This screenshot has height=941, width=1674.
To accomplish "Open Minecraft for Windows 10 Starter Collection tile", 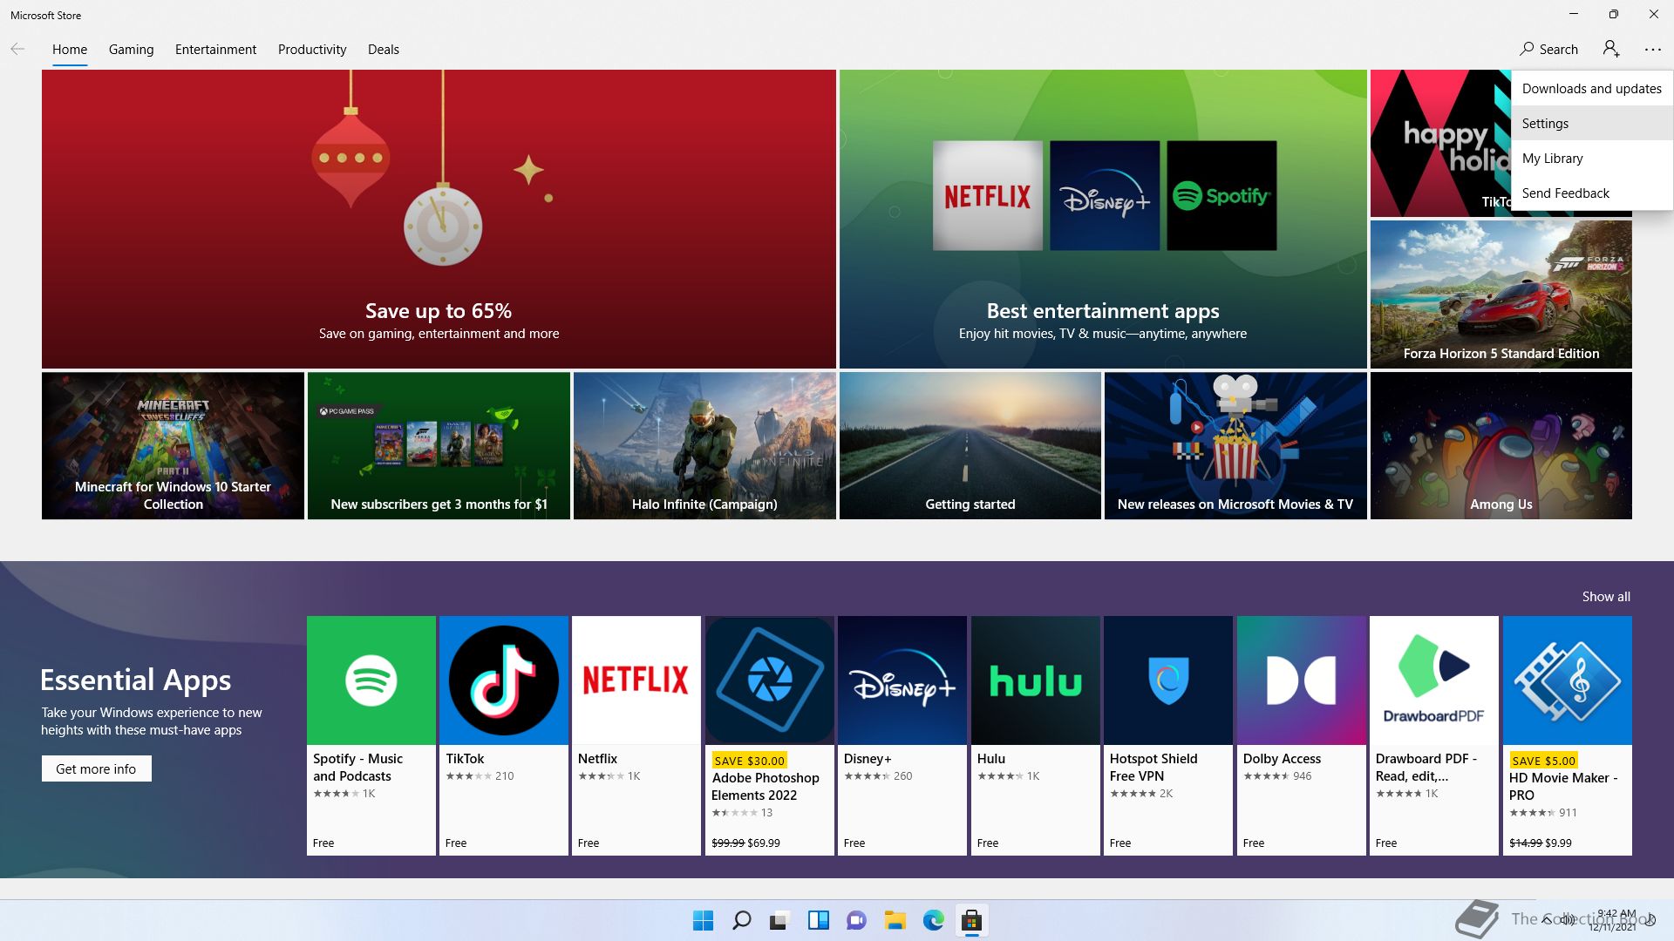I will coord(173,446).
